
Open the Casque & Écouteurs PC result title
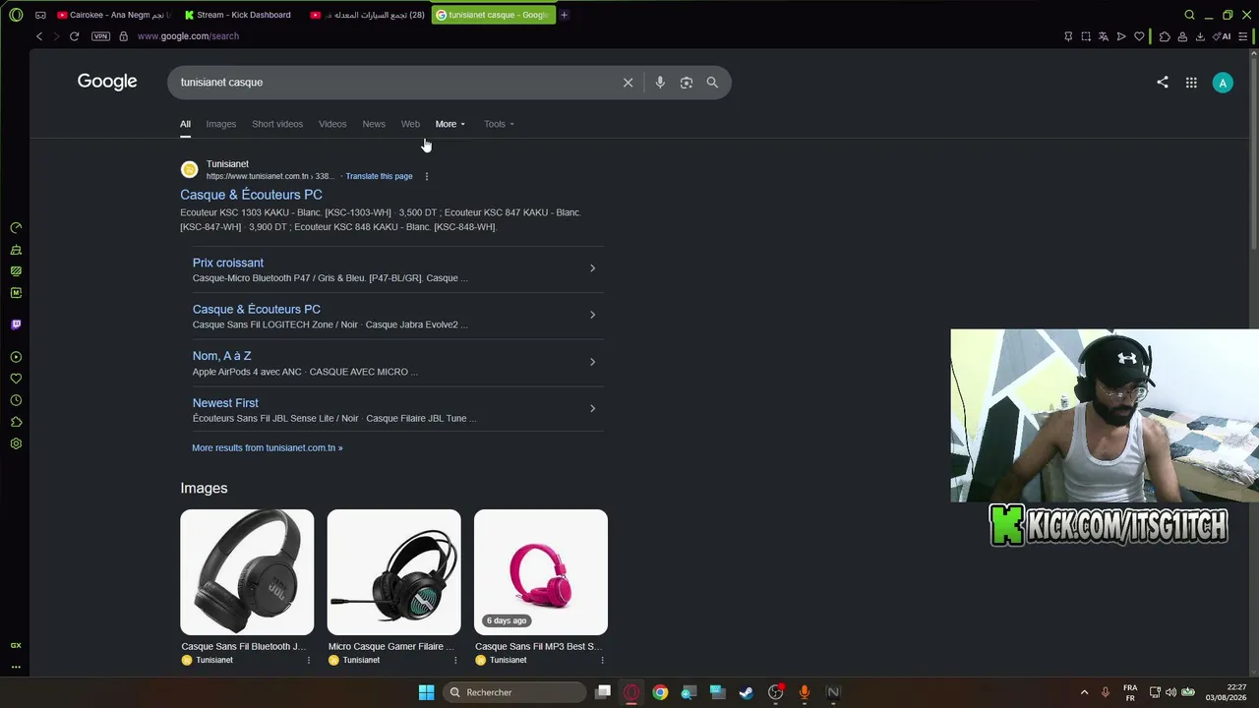click(251, 195)
